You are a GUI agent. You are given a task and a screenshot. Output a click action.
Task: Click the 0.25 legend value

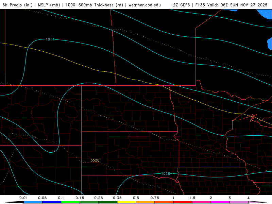pos(99,198)
